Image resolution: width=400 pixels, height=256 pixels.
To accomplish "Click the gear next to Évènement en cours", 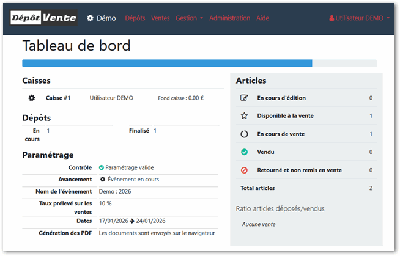I will click(103, 180).
